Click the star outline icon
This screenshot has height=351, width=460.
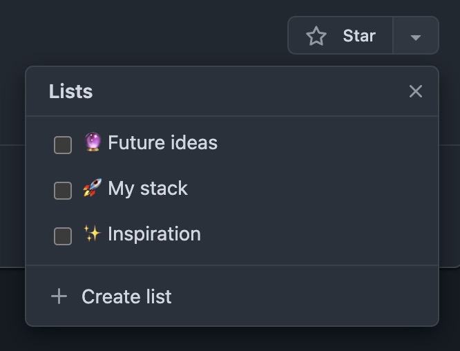click(316, 36)
